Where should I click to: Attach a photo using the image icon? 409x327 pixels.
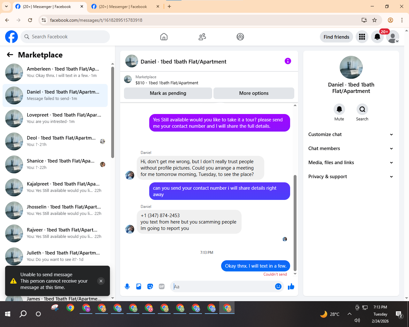point(139,286)
